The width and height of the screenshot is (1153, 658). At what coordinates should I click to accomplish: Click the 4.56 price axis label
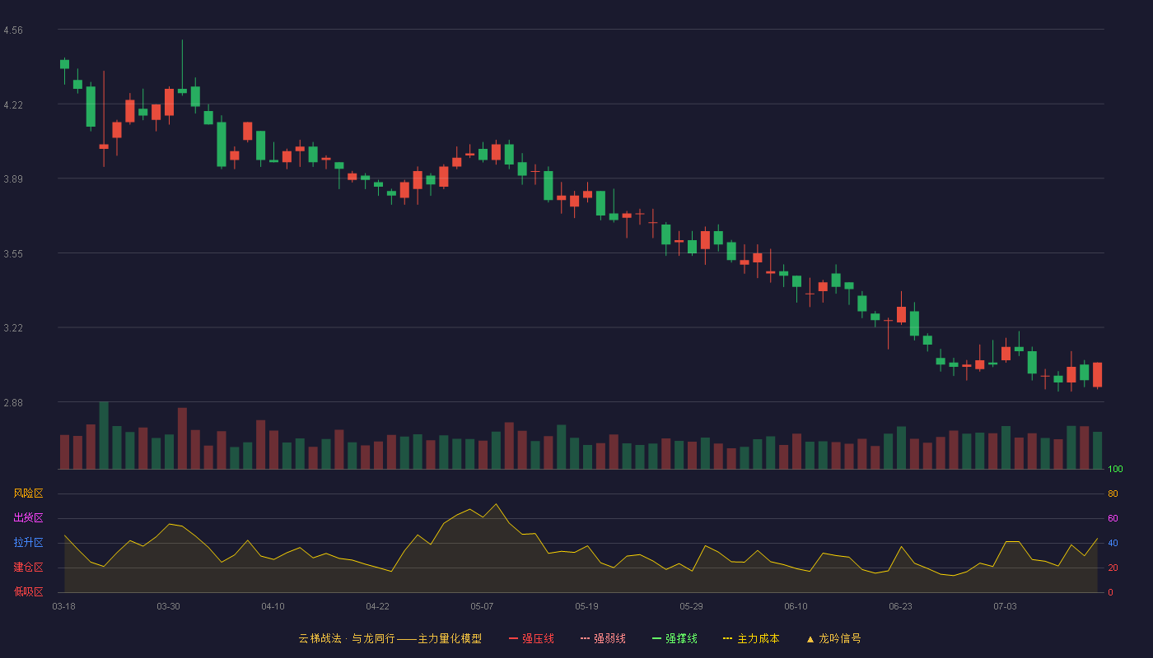click(13, 30)
